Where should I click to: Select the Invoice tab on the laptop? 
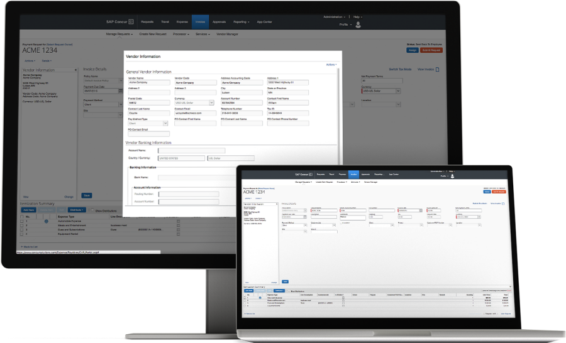tap(353, 174)
